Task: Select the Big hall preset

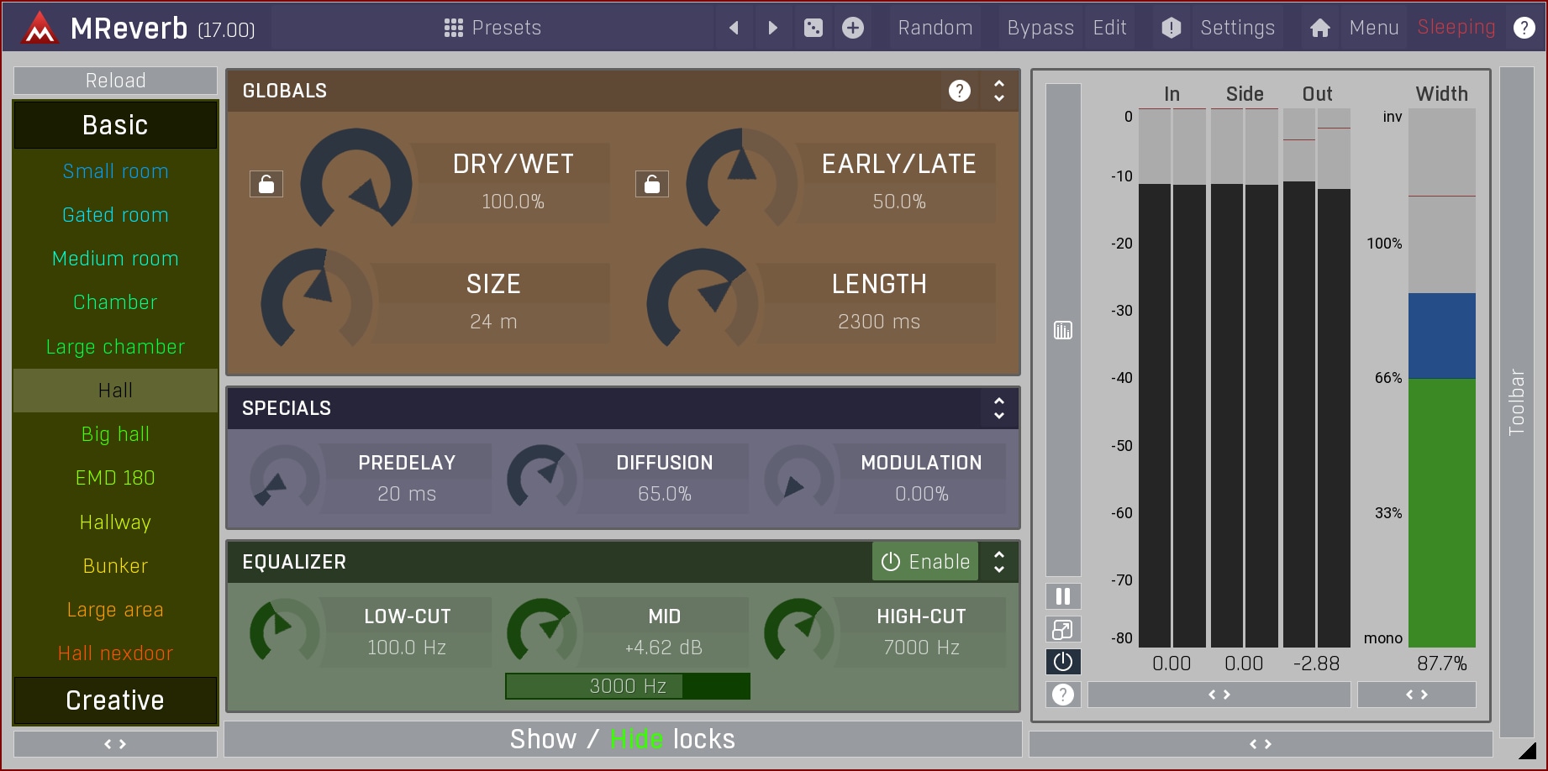Action: [x=115, y=434]
